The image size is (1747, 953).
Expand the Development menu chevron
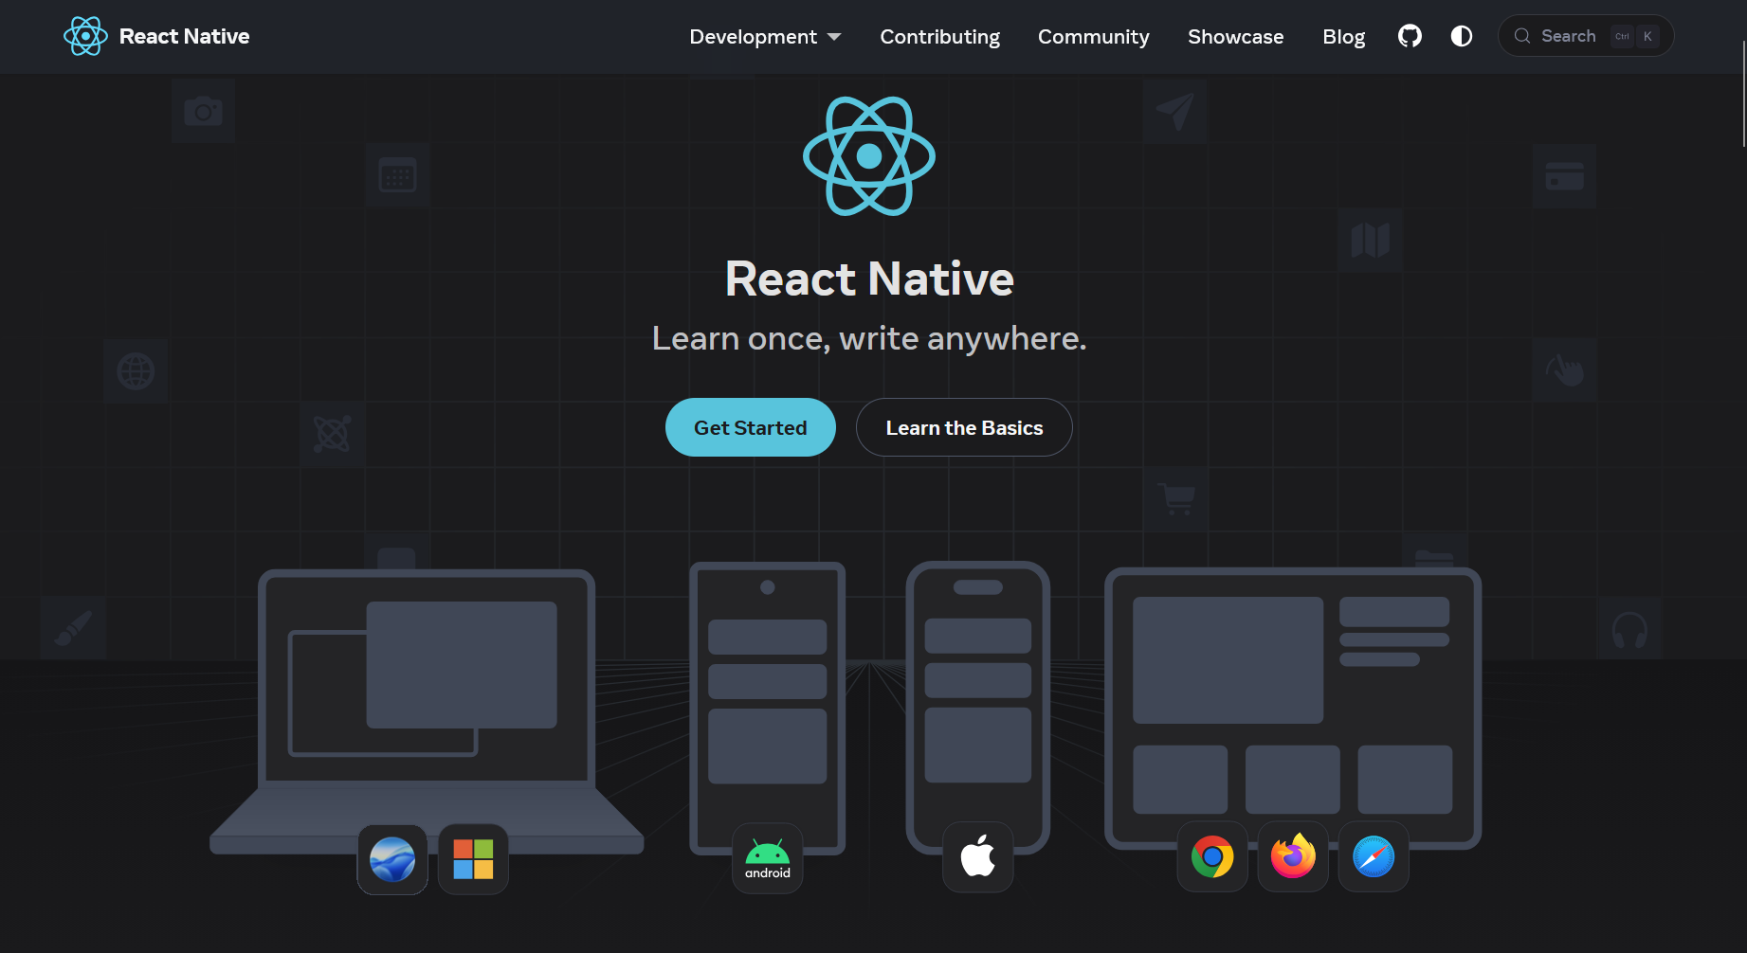(x=835, y=37)
